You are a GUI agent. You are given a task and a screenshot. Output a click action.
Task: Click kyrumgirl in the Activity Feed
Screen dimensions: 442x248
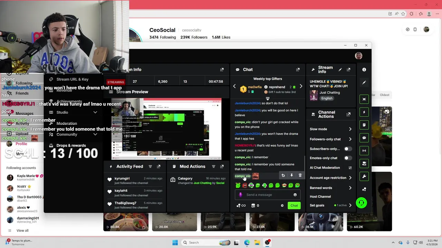[x=122, y=178]
